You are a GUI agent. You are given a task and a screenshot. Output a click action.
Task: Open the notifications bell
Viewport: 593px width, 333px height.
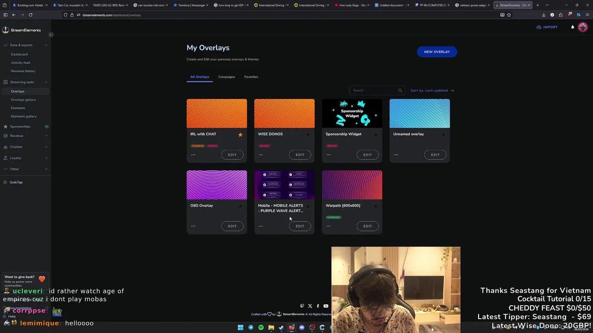pos(573,27)
